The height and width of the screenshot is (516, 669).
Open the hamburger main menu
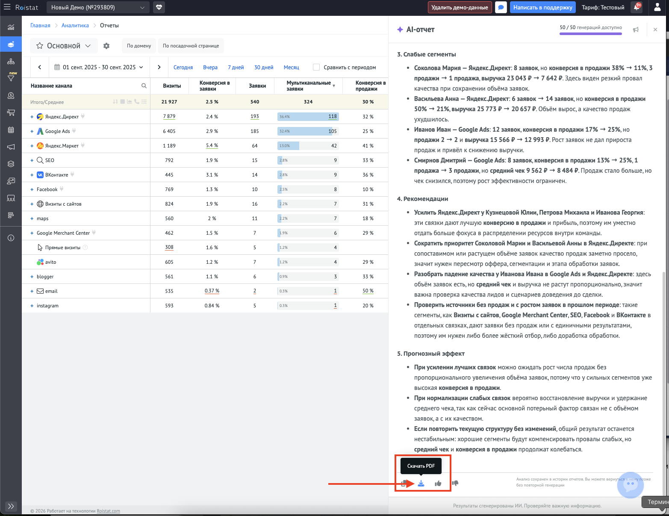click(7, 7)
